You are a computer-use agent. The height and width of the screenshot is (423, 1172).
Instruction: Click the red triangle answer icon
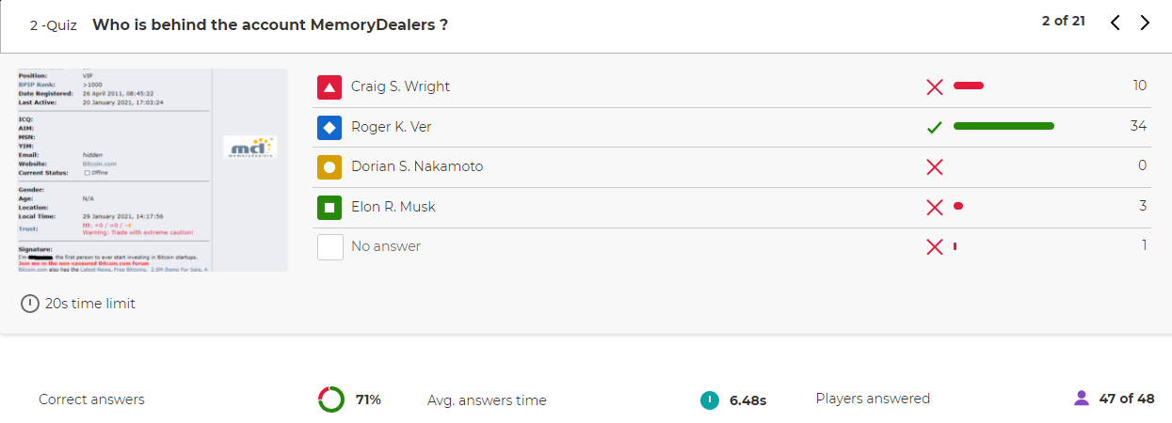click(329, 87)
